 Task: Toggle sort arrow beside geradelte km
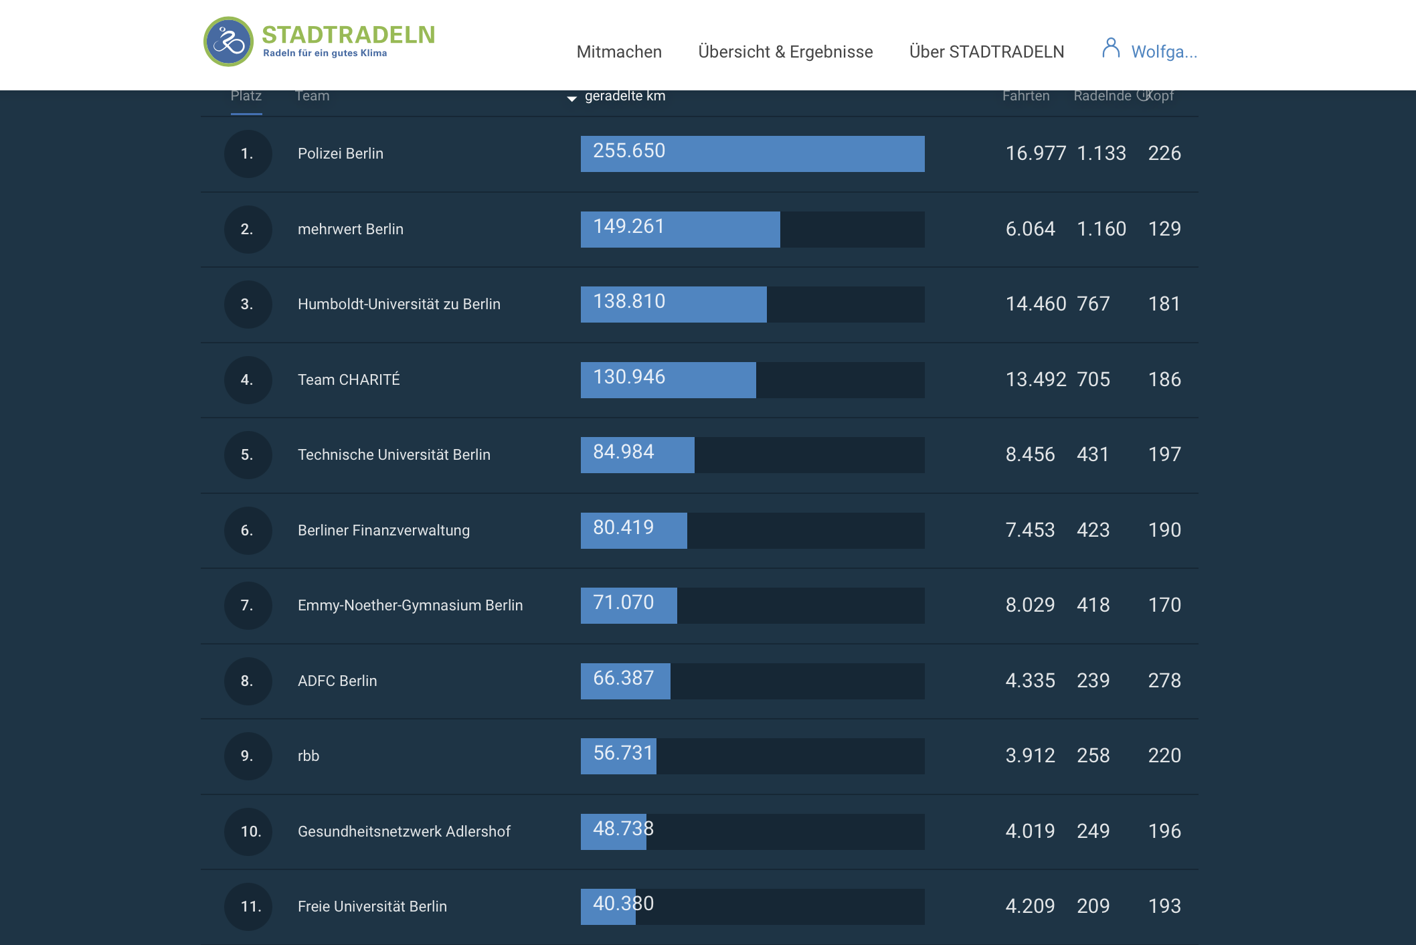(x=571, y=98)
